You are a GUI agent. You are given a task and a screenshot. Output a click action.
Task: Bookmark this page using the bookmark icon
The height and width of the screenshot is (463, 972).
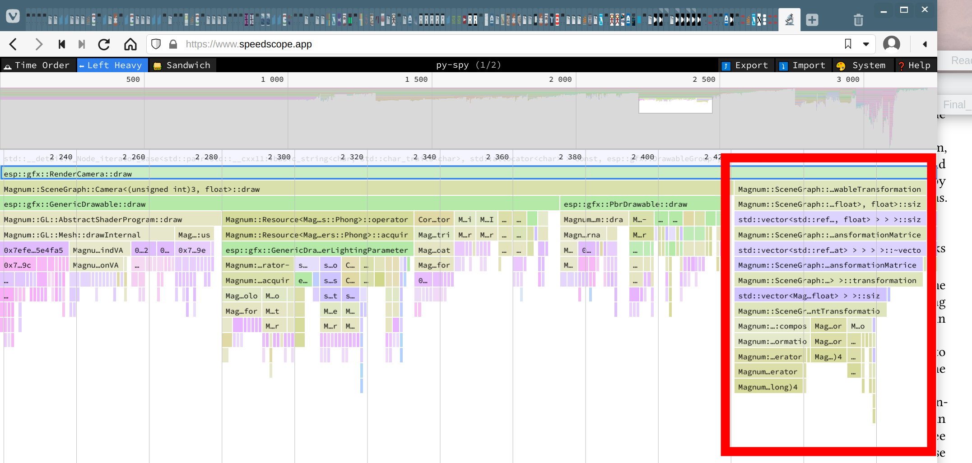coord(848,44)
